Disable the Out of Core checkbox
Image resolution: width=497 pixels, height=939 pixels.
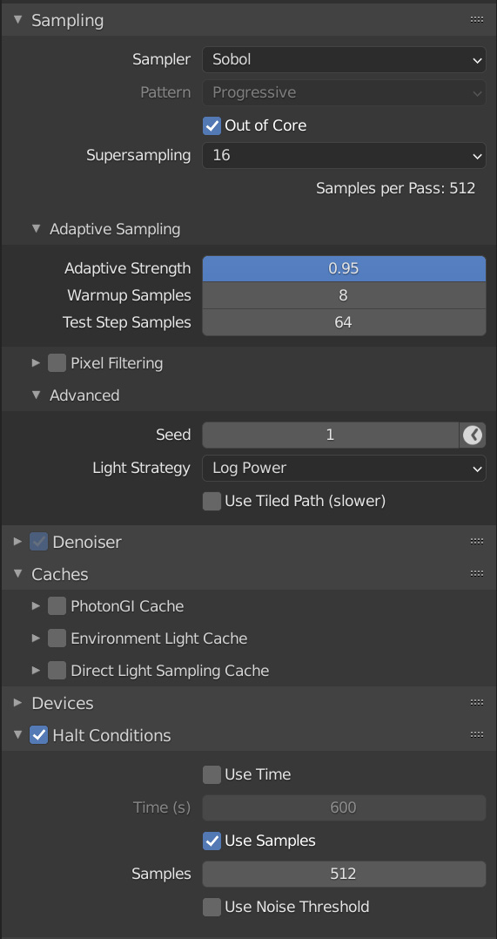(212, 125)
